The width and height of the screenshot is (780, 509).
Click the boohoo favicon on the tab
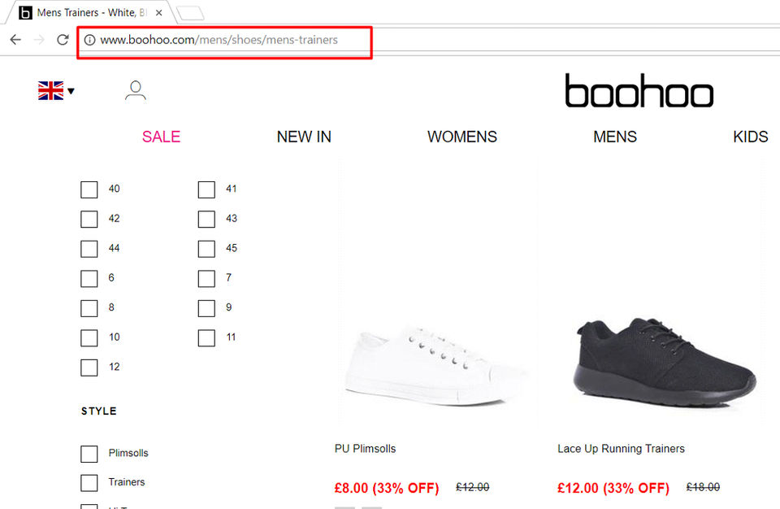(x=25, y=13)
